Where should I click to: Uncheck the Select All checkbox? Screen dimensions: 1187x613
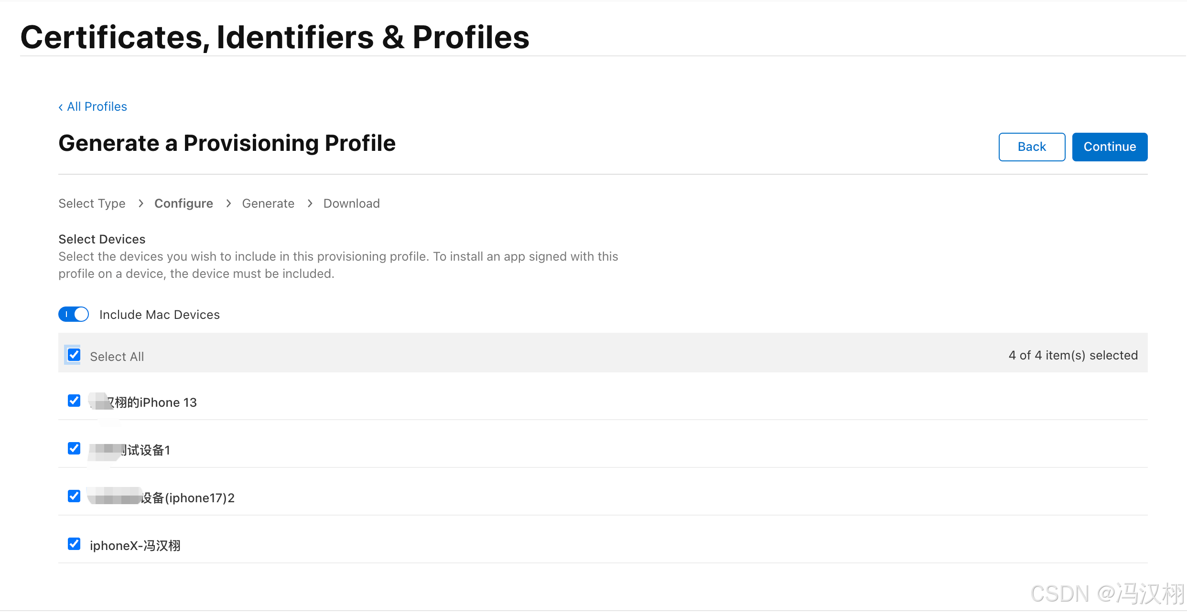(x=74, y=355)
